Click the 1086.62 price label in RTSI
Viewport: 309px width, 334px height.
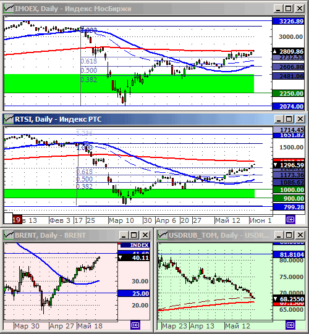(x=289, y=182)
